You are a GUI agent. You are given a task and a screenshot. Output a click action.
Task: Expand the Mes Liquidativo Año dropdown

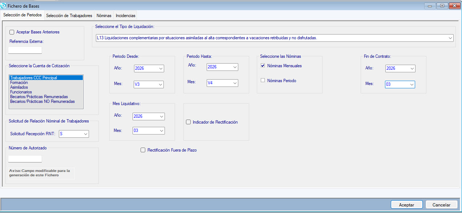(x=161, y=116)
